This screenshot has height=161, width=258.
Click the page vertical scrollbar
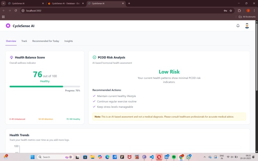(x=256, y=57)
